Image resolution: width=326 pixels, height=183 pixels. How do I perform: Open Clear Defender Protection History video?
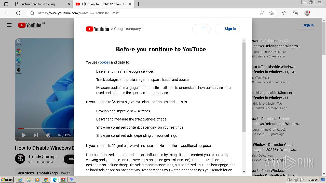coord(275,173)
